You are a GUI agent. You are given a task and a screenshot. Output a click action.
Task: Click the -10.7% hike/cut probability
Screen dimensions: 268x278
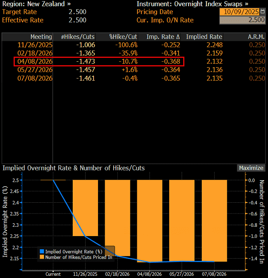tap(128, 61)
